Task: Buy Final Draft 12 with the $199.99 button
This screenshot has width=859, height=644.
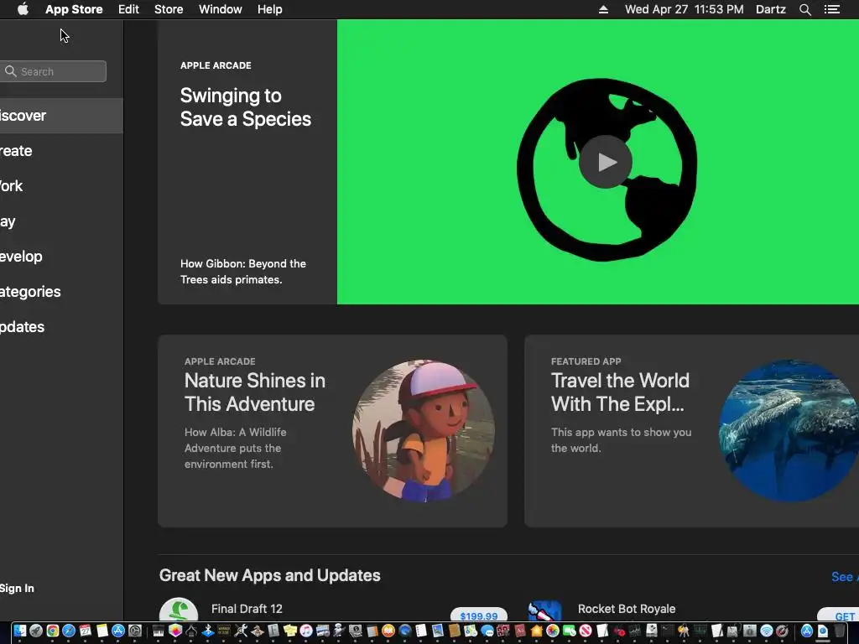Action: point(479,615)
